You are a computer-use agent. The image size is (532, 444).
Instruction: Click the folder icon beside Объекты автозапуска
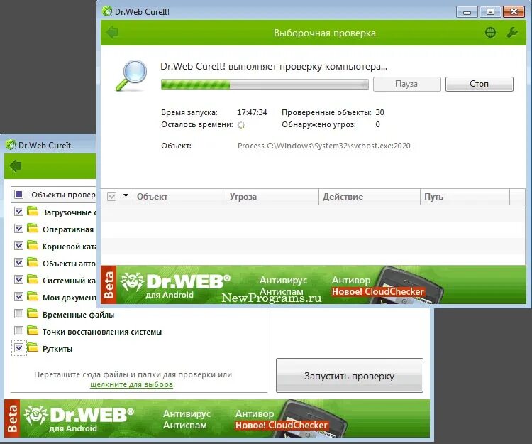click(x=33, y=262)
